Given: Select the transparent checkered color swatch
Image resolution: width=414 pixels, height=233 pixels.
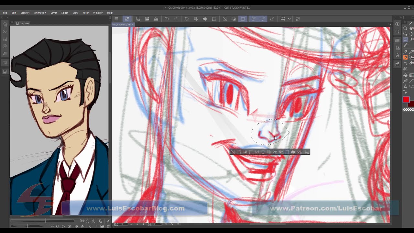Looking at the screenshot, I should click(409, 110).
